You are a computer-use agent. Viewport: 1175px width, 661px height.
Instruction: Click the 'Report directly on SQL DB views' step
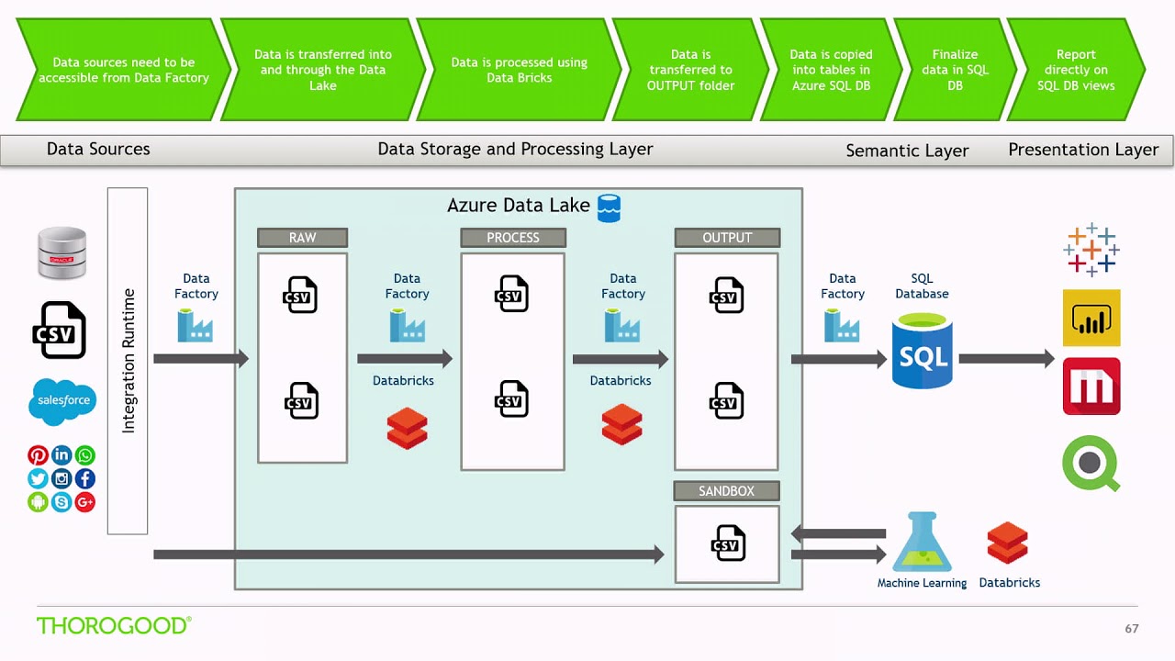(1076, 70)
